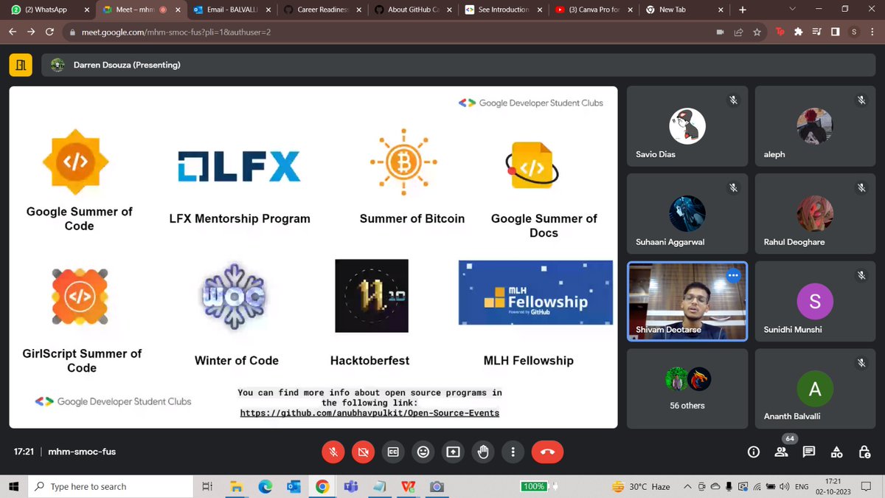Click the Present now button

pos(453,452)
